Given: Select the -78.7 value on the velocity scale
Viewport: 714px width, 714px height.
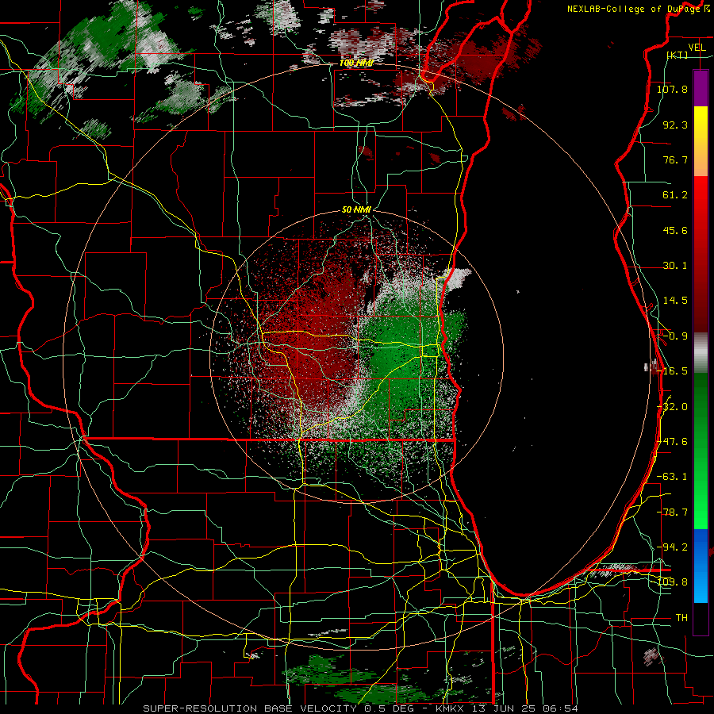Looking at the screenshot, I should [x=672, y=512].
